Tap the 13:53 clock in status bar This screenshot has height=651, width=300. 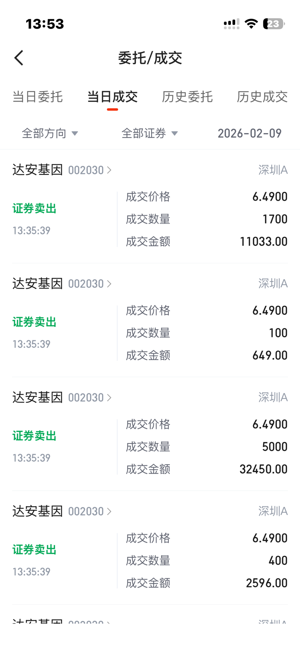(x=45, y=24)
